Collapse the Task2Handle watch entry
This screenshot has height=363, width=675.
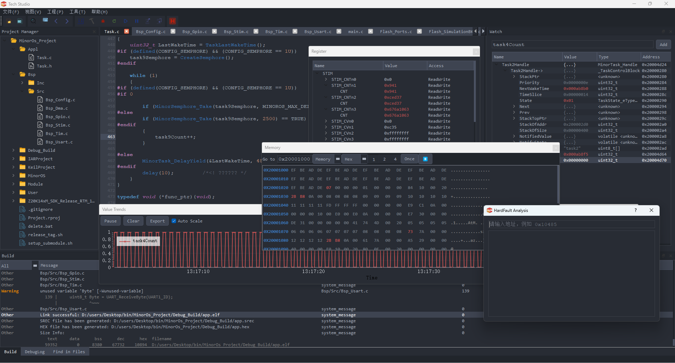click(496, 65)
